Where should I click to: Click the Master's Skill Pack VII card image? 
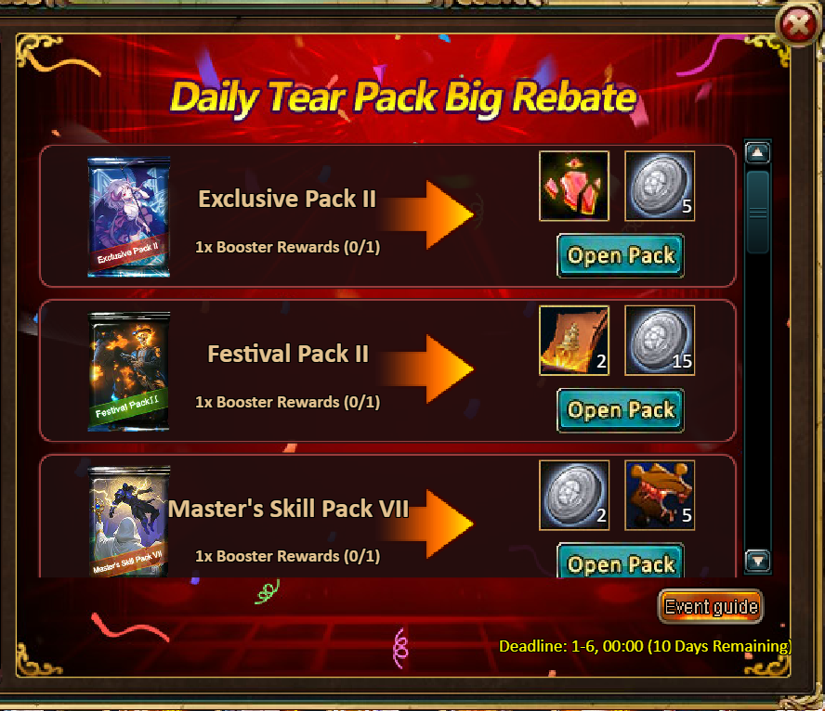[129, 522]
